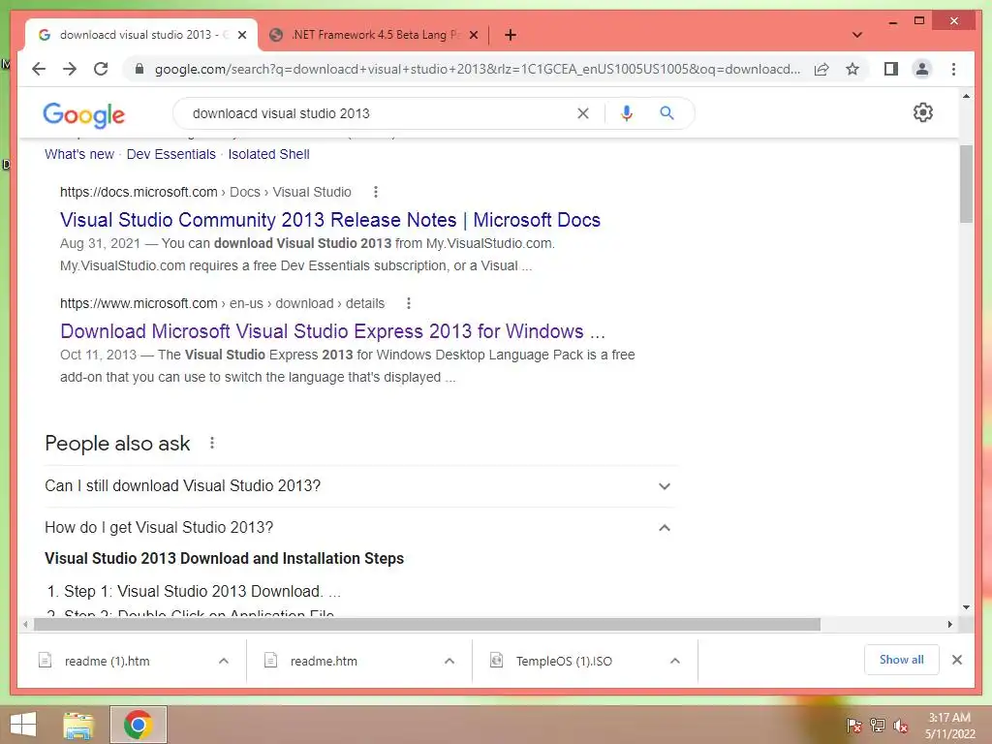Open File Explorer from taskbar
Image resolution: width=992 pixels, height=744 pixels.
click(78, 725)
